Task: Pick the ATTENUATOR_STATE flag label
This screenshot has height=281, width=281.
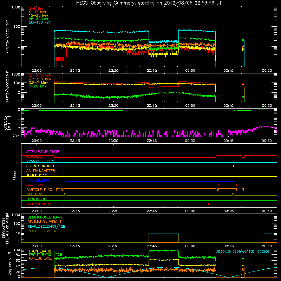Action: click(x=43, y=152)
